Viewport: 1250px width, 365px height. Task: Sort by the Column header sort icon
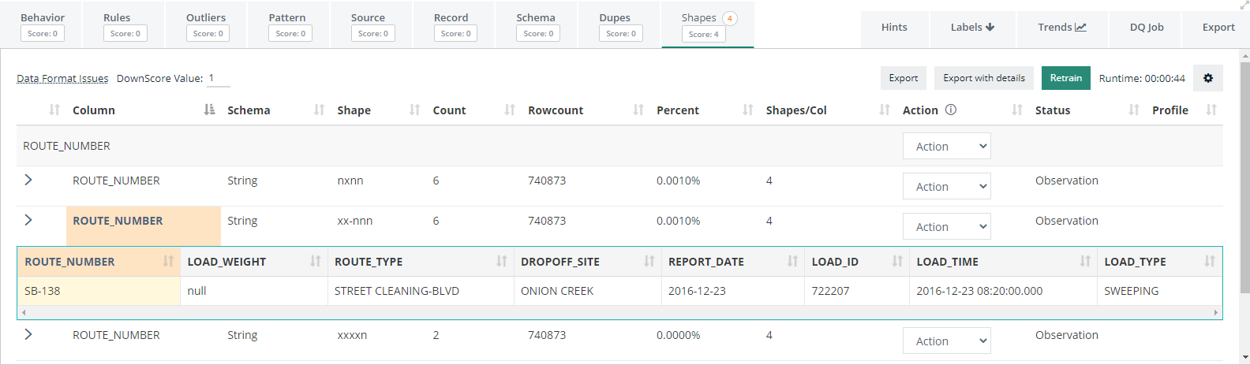point(209,110)
